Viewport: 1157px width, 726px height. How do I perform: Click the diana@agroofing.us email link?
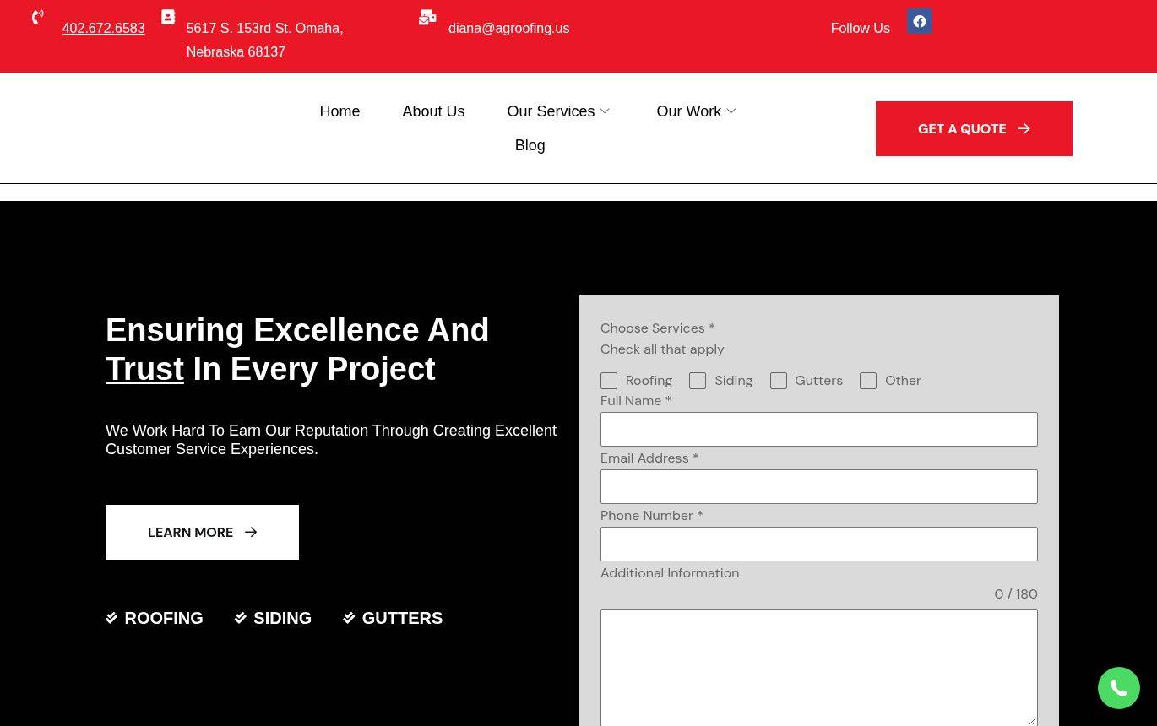click(x=508, y=28)
